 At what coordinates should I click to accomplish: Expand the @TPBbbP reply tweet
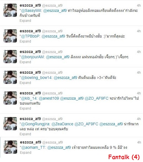click(25, 41)
